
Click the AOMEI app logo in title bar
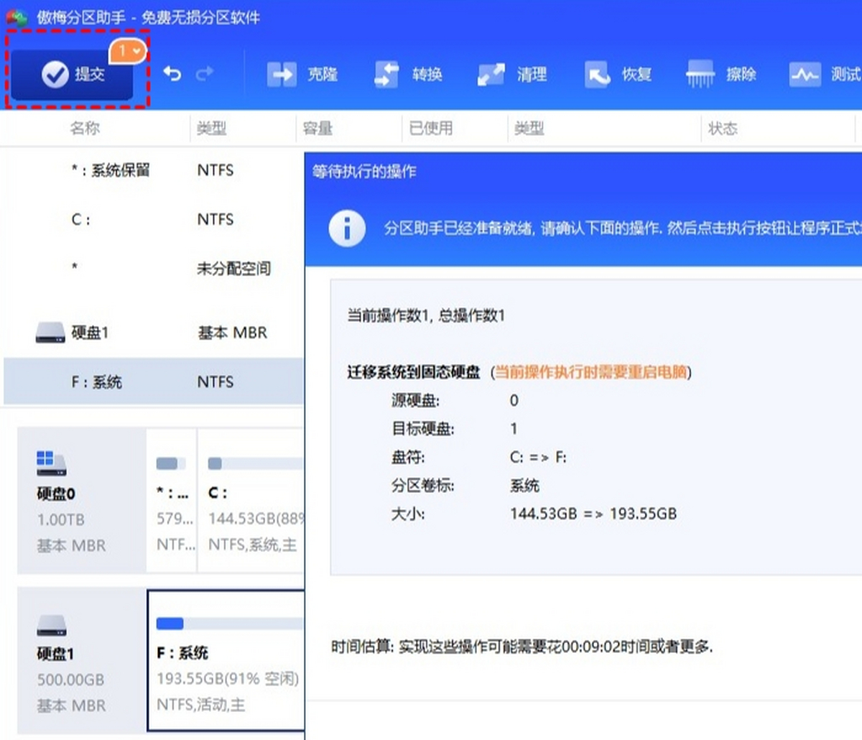[17, 17]
